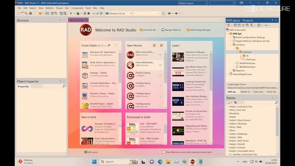Click the arrow cursor icon in Palette

coord(236,102)
